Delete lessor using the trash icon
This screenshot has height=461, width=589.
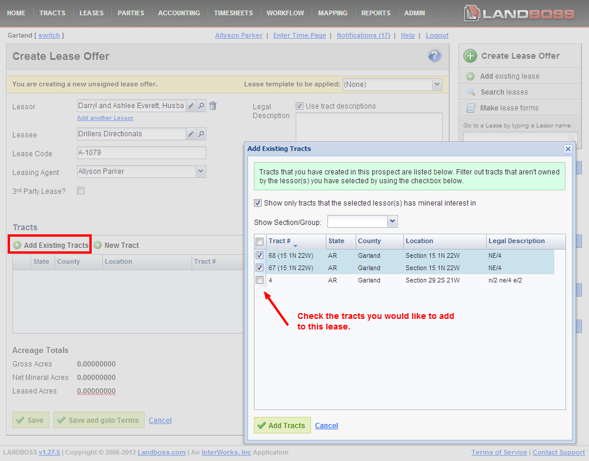pyautogui.click(x=213, y=106)
